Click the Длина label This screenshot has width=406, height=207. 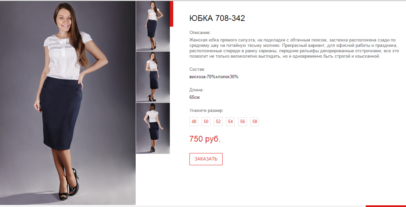click(196, 90)
